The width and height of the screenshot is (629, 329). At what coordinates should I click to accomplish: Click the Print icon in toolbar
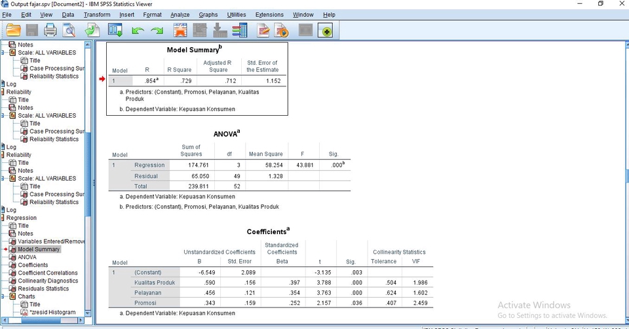pyautogui.click(x=50, y=31)
